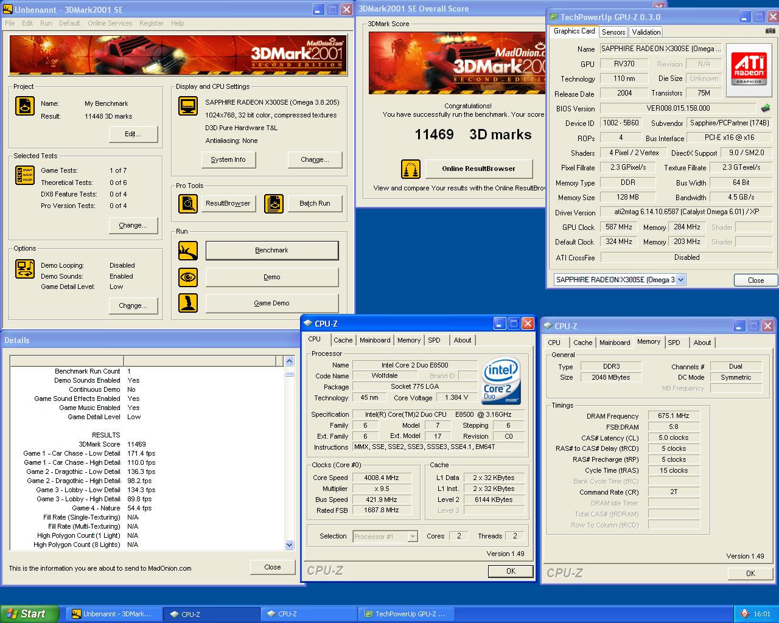The height and width of the screenshot is (623, 779).
Task: Switch to the Sensors tab in GPU-Z
Action: pos(613,32)
